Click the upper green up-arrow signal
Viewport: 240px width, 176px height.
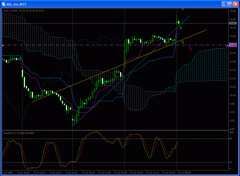(181, 28)
